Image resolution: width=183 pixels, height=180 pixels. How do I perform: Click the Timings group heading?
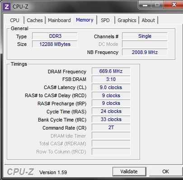19,64
